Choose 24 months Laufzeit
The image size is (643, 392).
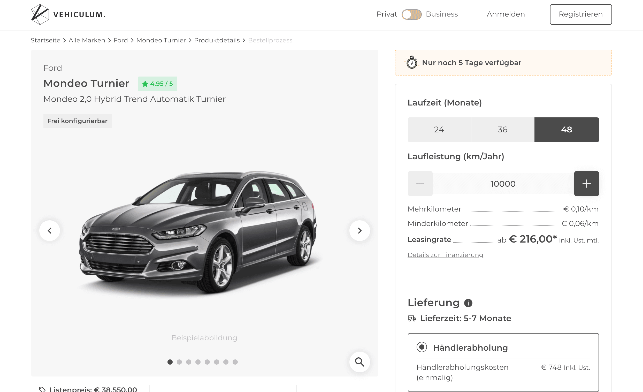(439, 130)
